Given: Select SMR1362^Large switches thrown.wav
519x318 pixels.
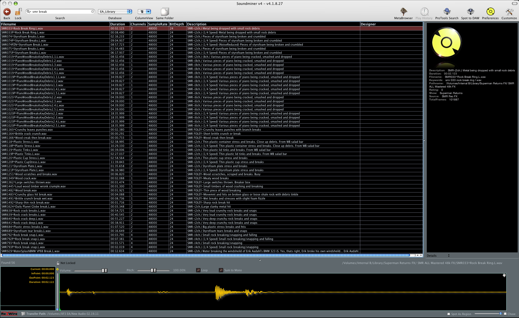Looking at the screenshot, I should pos(211,182).
